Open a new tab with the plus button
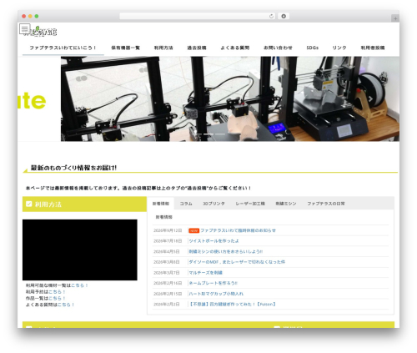Viewport: 417px width, 353px height. (395, 18)
